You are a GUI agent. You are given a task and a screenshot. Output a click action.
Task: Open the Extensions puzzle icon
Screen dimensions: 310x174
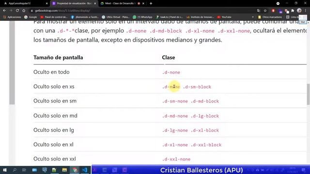(293, 11)
